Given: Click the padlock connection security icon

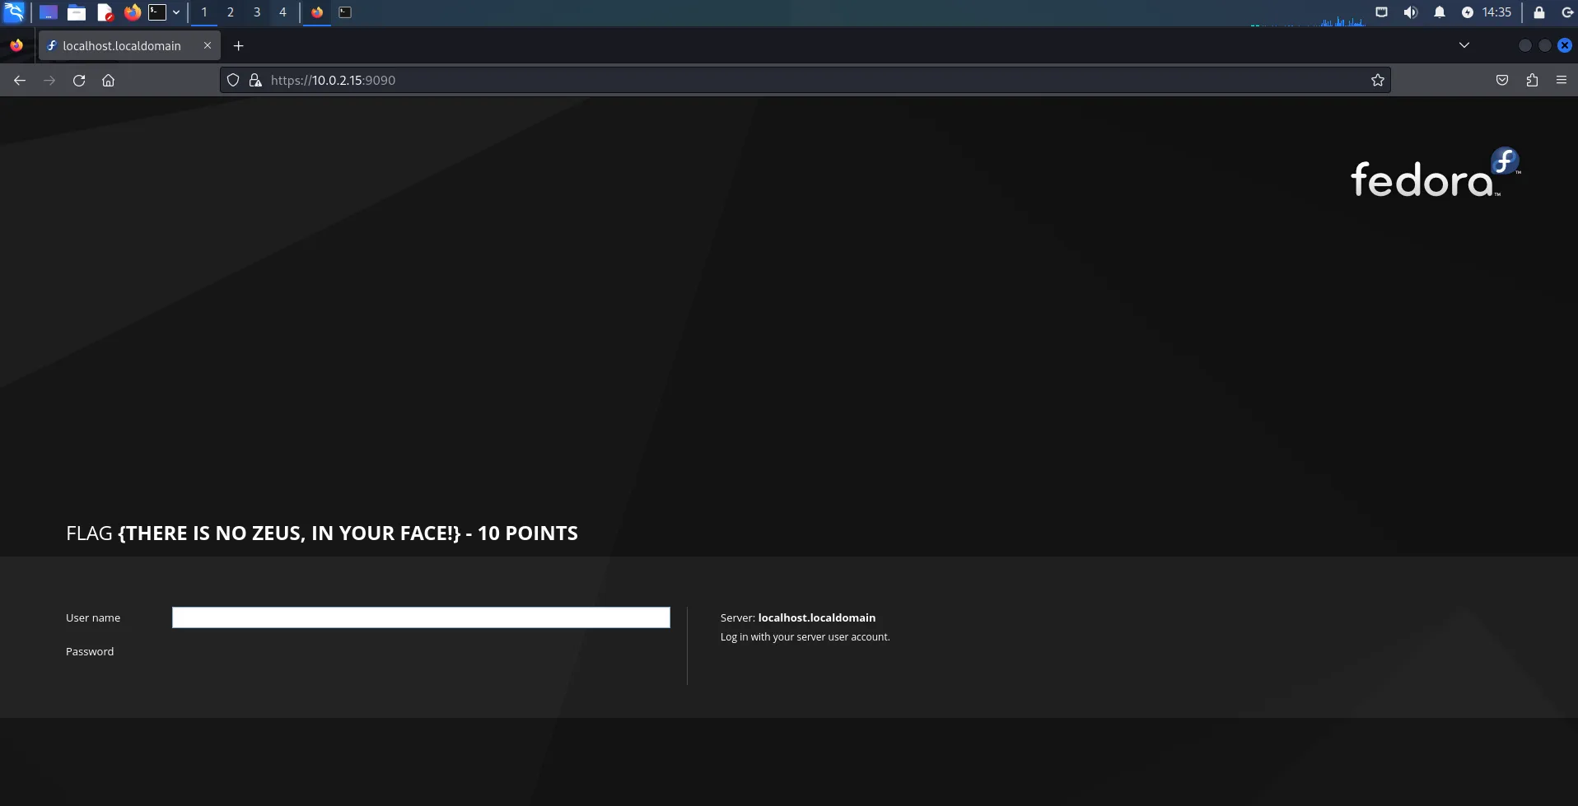Looking at the screenshot, I should 255,80.
